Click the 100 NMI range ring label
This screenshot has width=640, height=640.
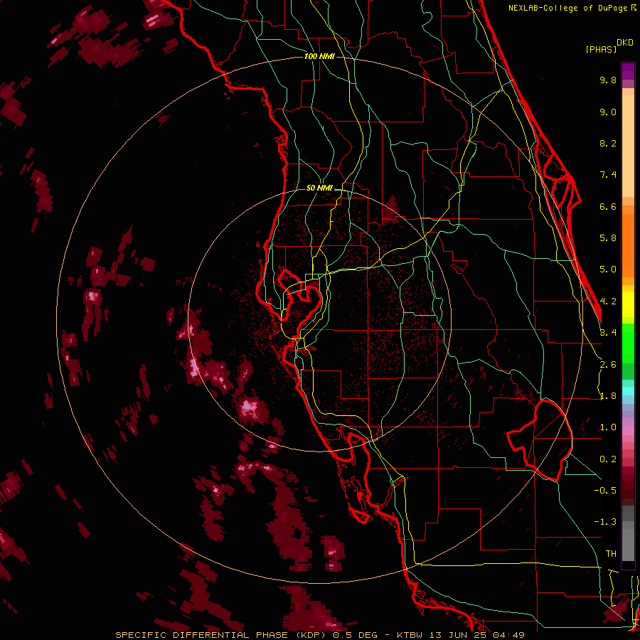click(x=319, y=56)
